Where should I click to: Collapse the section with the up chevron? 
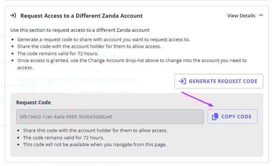[261, 16]
